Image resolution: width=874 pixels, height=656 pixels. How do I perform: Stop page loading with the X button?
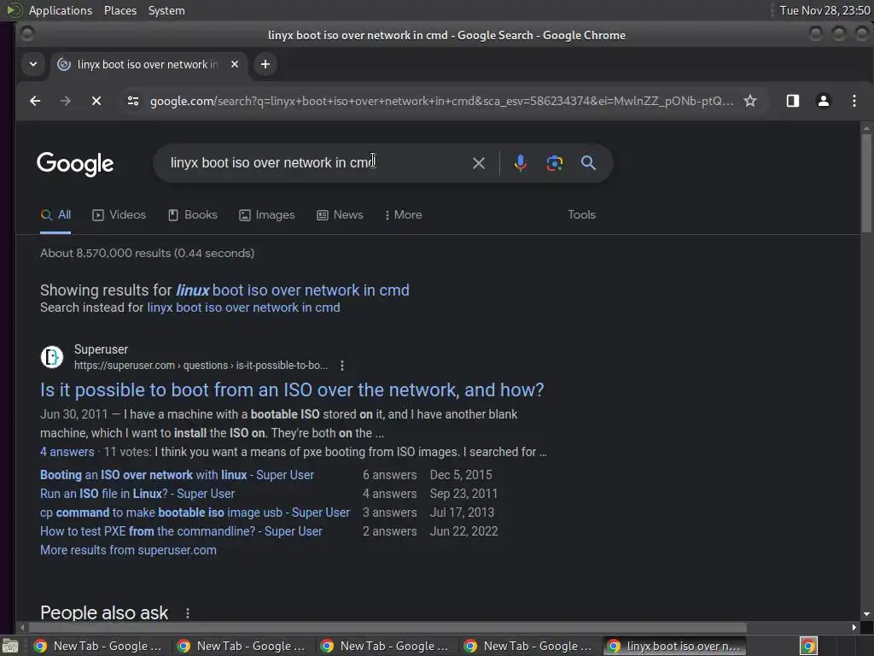point(96,101)
